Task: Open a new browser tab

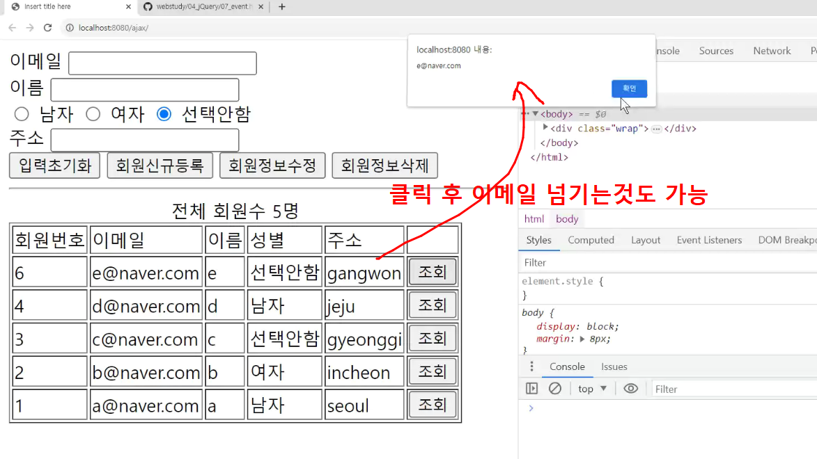Action: tap(282, 7)
